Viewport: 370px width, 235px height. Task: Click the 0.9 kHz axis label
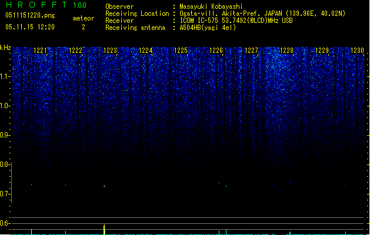click(5, 135)
